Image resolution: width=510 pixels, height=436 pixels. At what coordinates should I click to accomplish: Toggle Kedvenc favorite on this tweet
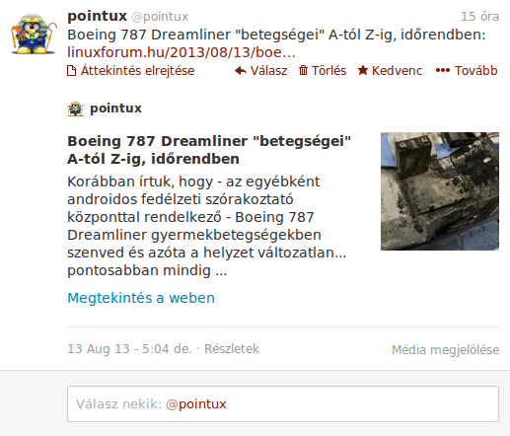point(397,71)
